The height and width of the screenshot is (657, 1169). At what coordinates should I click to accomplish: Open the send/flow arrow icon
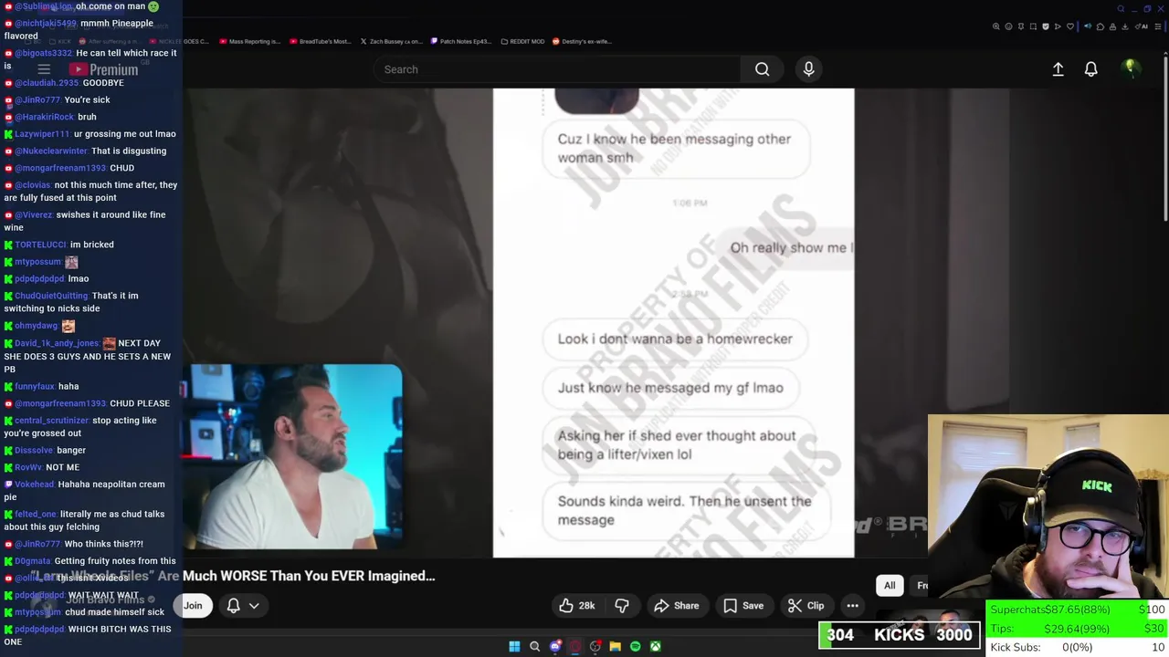pos(1058,26)
